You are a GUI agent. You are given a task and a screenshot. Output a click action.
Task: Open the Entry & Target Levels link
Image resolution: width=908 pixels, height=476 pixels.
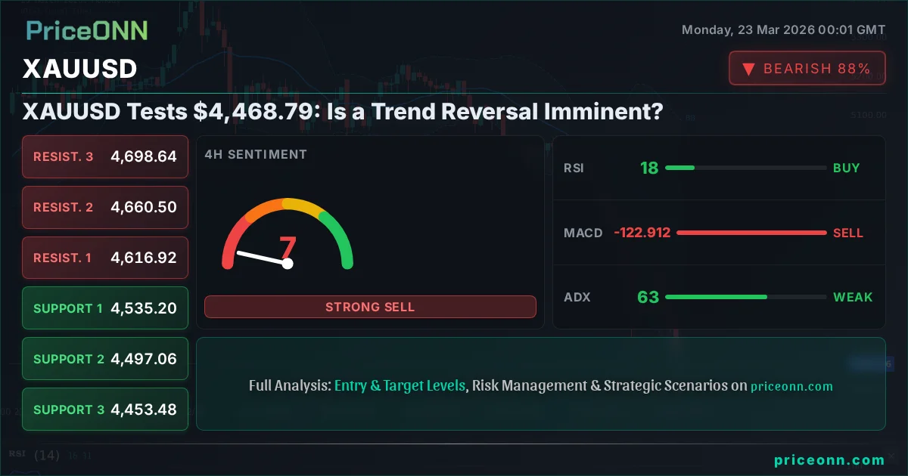coord(400,385)
